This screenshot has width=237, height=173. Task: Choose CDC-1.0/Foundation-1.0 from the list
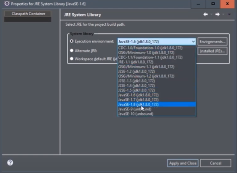pyautogui.click(x=157, y=48)
